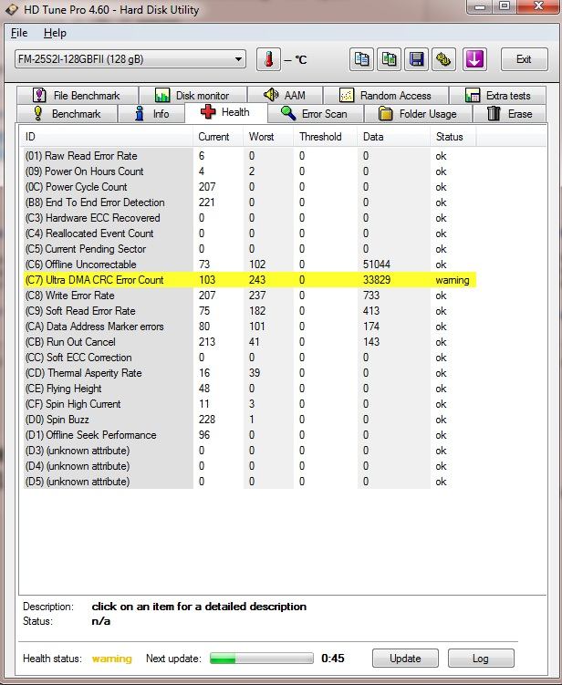Click the 51044 data value
This screenshot has width=562, height=685.
point(376,265)
